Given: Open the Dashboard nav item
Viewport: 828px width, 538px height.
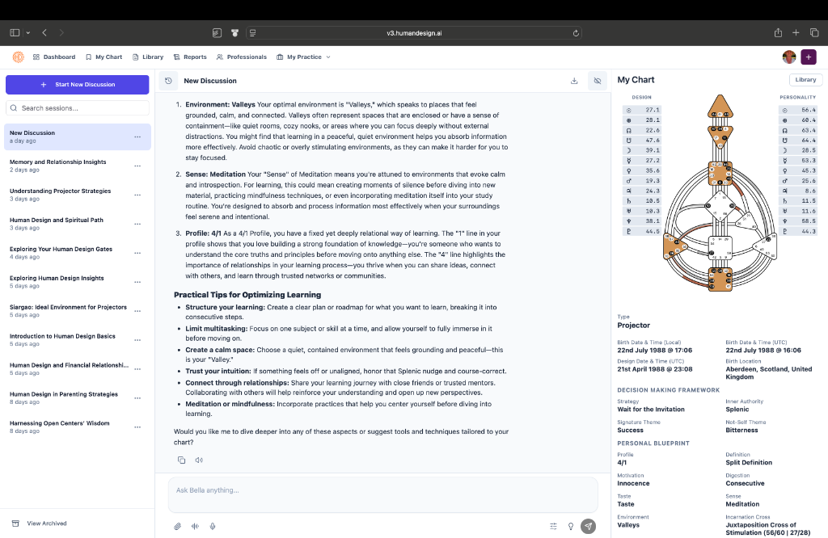Looking at the screenshot, I should 54,57.
